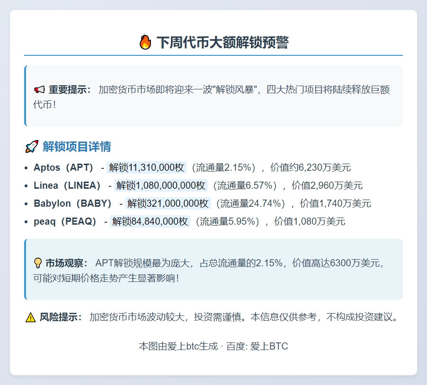Image resolution: width=427 pixels, height=385 pixels.
Task: Click the Babylon（BABY）project name
Action: click(x=73, y=203)
